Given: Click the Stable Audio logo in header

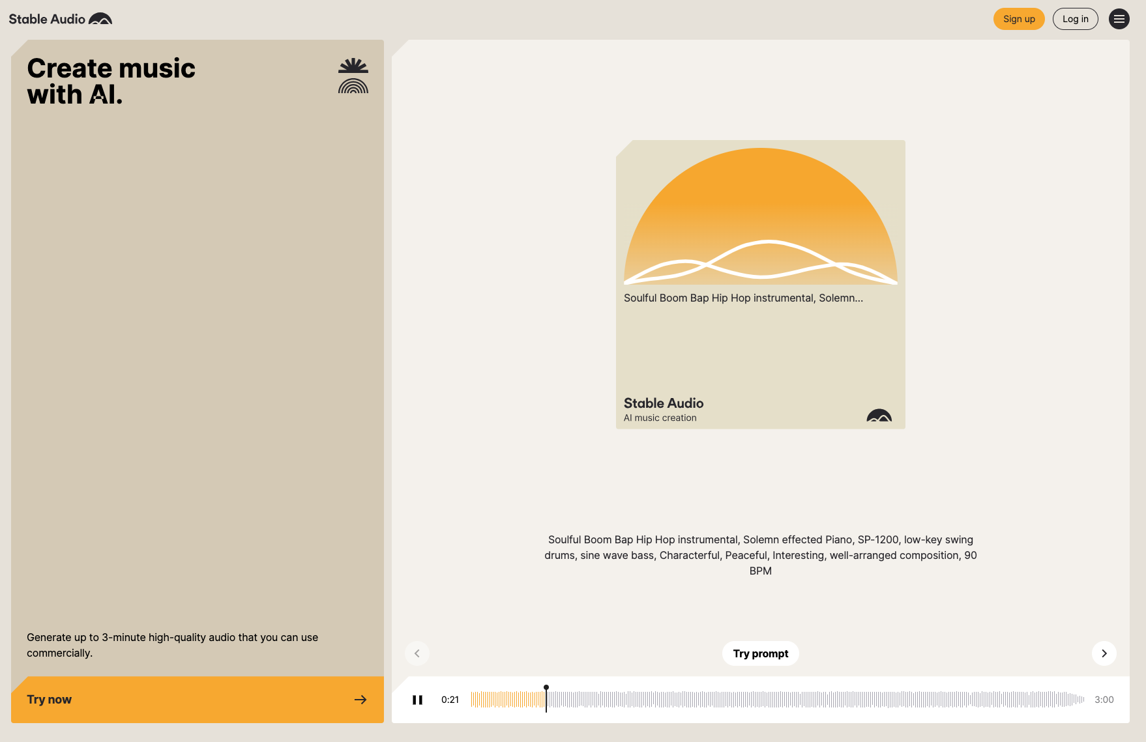Looking at the screenshot, I should (x=60, y=19).
